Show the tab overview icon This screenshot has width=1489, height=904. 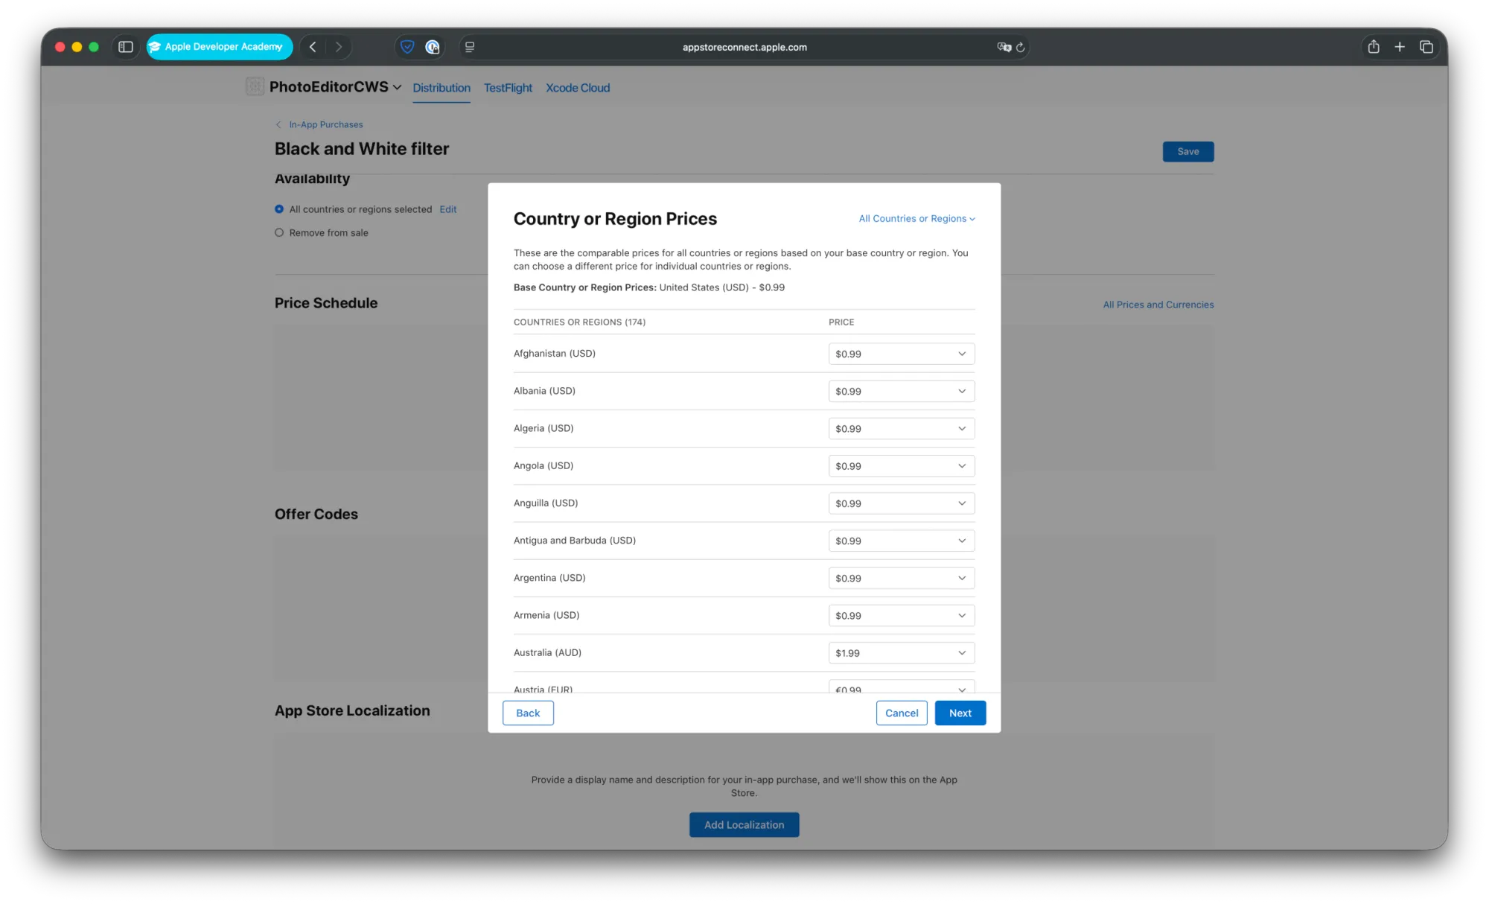pos(1426,47)
